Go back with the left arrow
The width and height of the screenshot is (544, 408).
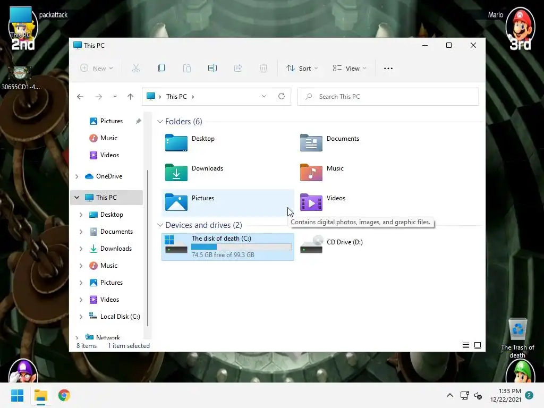point(80,97)
